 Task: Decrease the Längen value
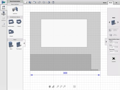click(x=115, y=43)
